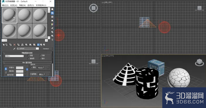Viewport: 206px width, 108px height.
Task: Open 选项(O) menu
Action: pos(31,5)
